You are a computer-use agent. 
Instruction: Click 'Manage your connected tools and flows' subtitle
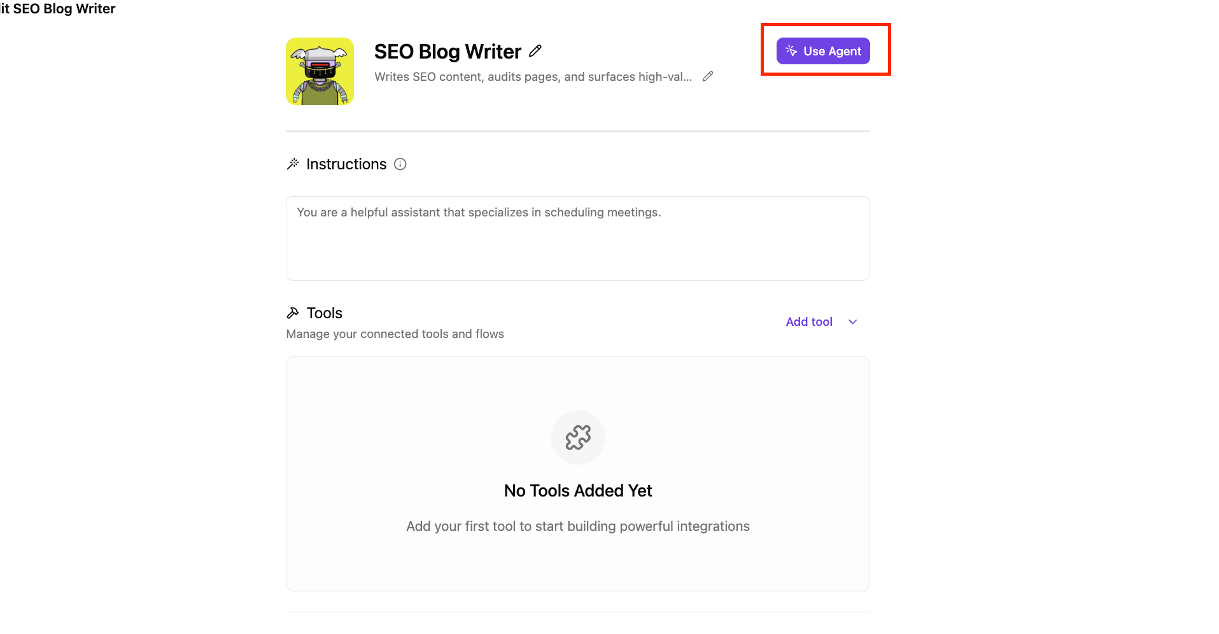pos(395,334)
